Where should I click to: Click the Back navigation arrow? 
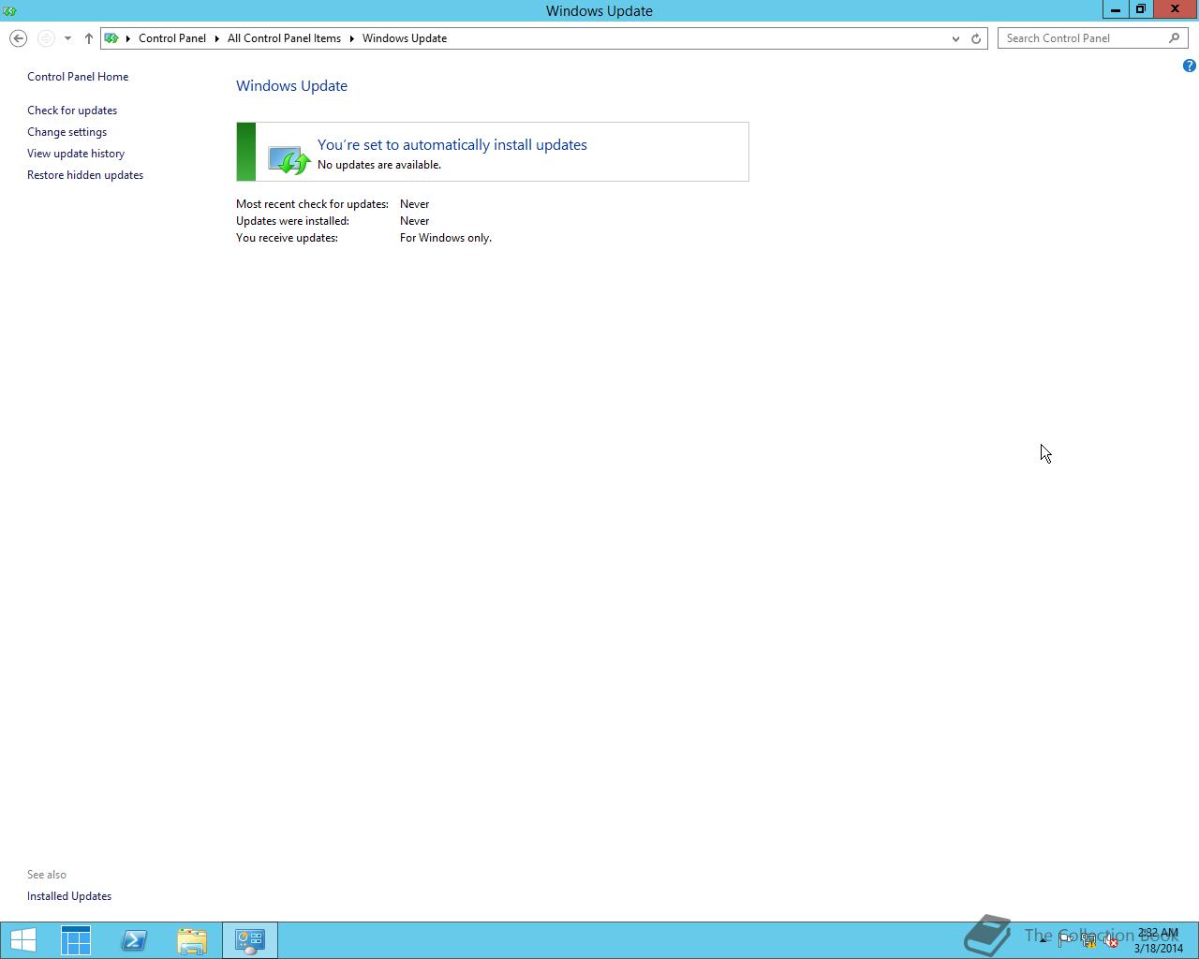coord(18,38)
